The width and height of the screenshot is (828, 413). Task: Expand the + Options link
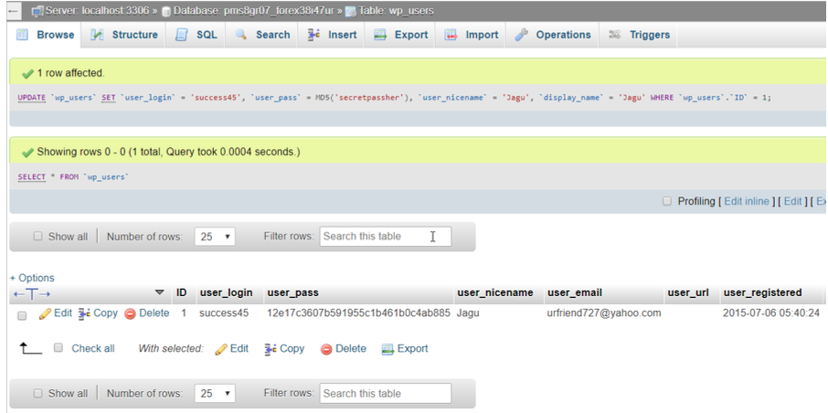click(32, 278)
